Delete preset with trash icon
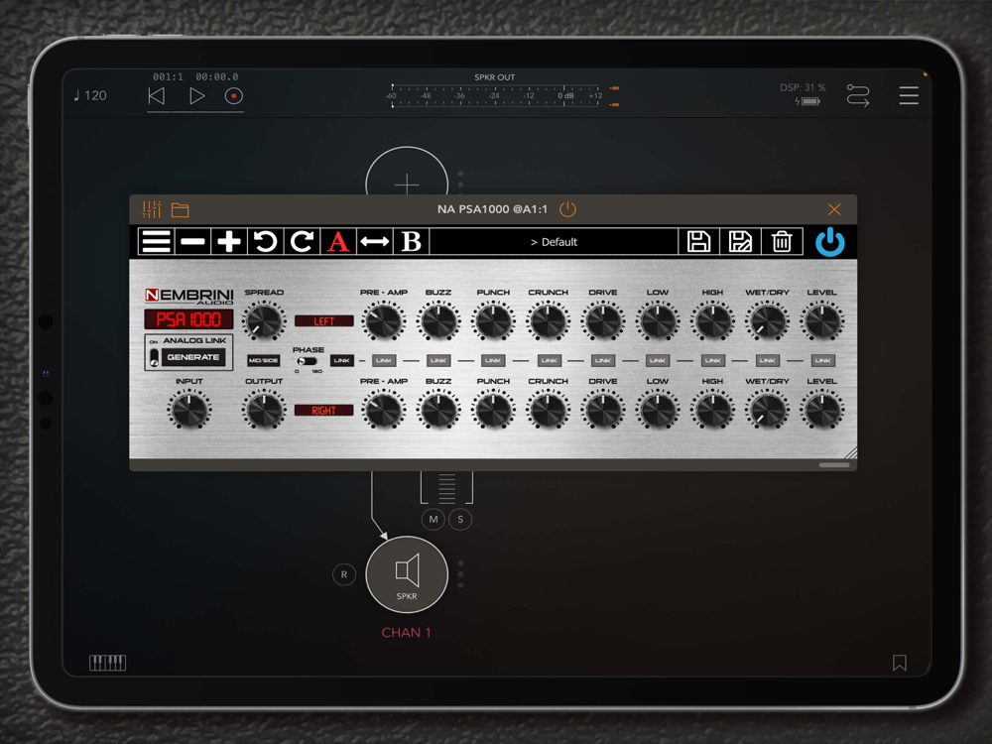992x744 pixels. point(782,242)
